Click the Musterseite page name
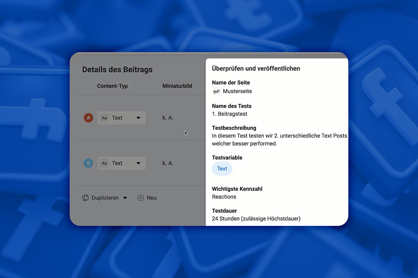Viewport: 418px width, 278px height. (x=237, y=91)
